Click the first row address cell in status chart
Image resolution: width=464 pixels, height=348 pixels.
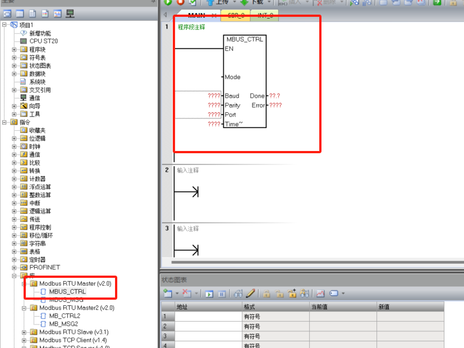pos(208,317)
